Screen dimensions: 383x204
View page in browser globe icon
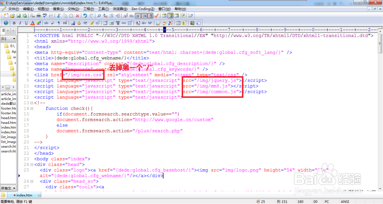(6, 23)
